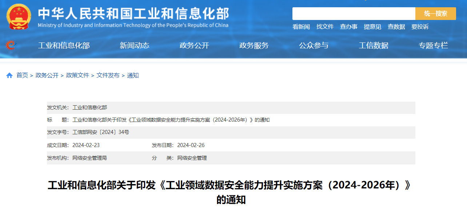Go to 工信数据 navigation menu
The width and height of the screenshot is (467, 216).
pyautogui.click(x=374, y=45)
